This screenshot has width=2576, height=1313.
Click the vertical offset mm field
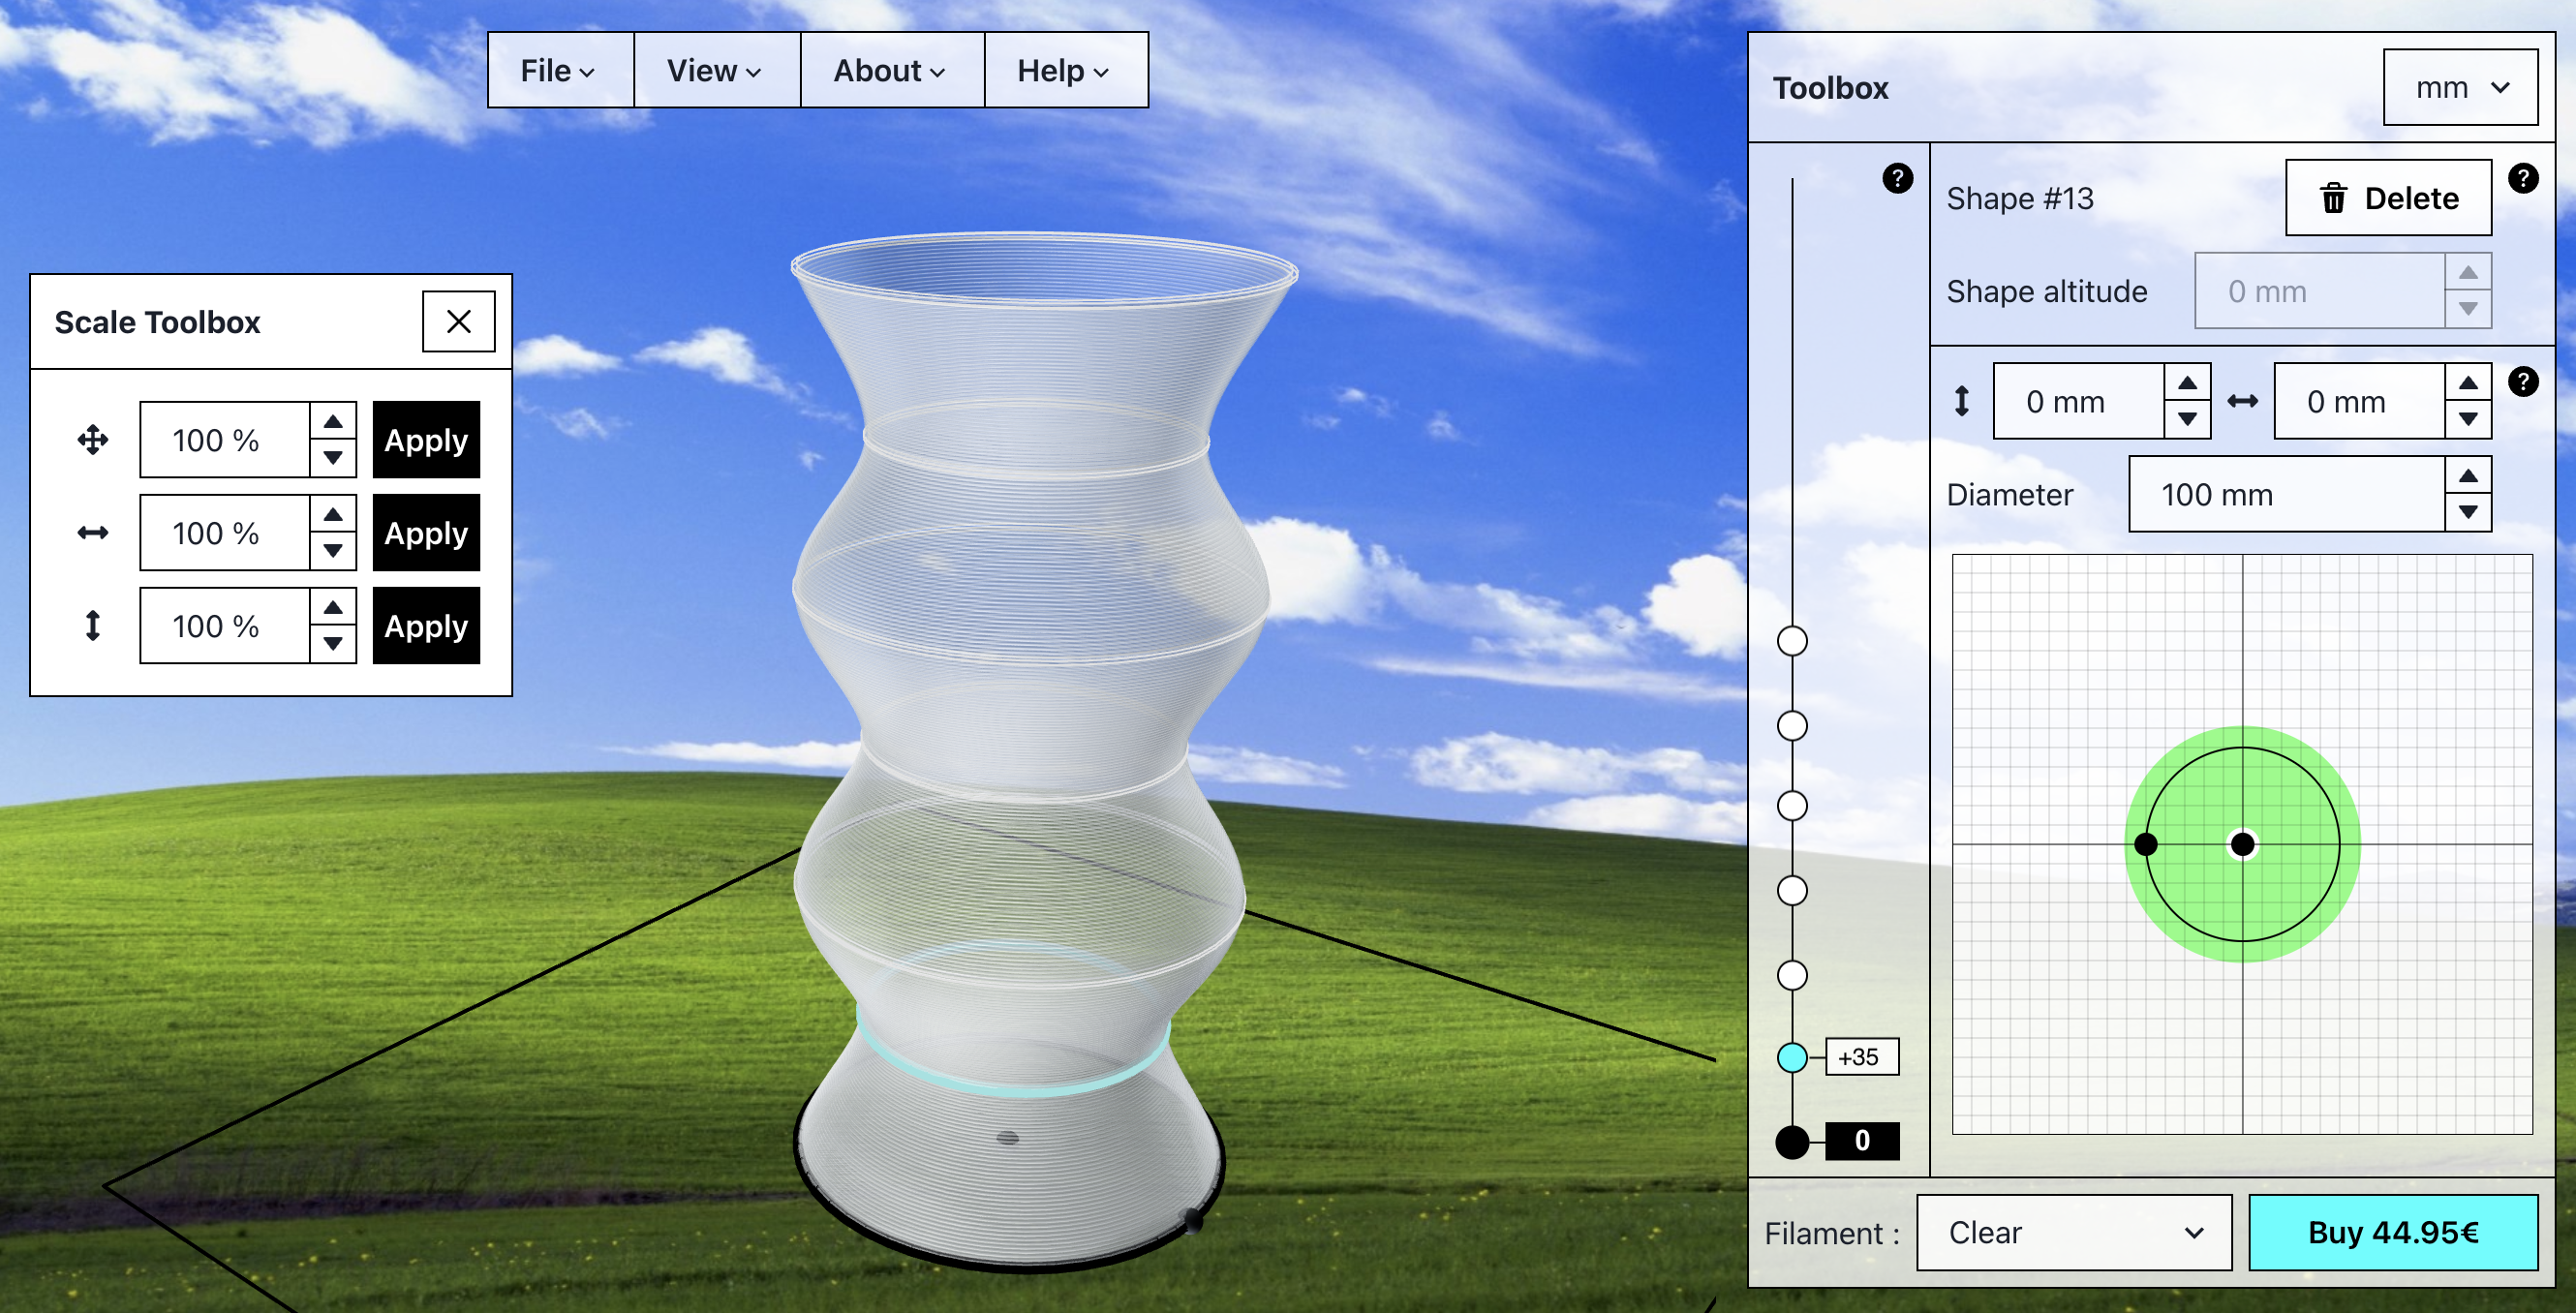(2079, 401)
